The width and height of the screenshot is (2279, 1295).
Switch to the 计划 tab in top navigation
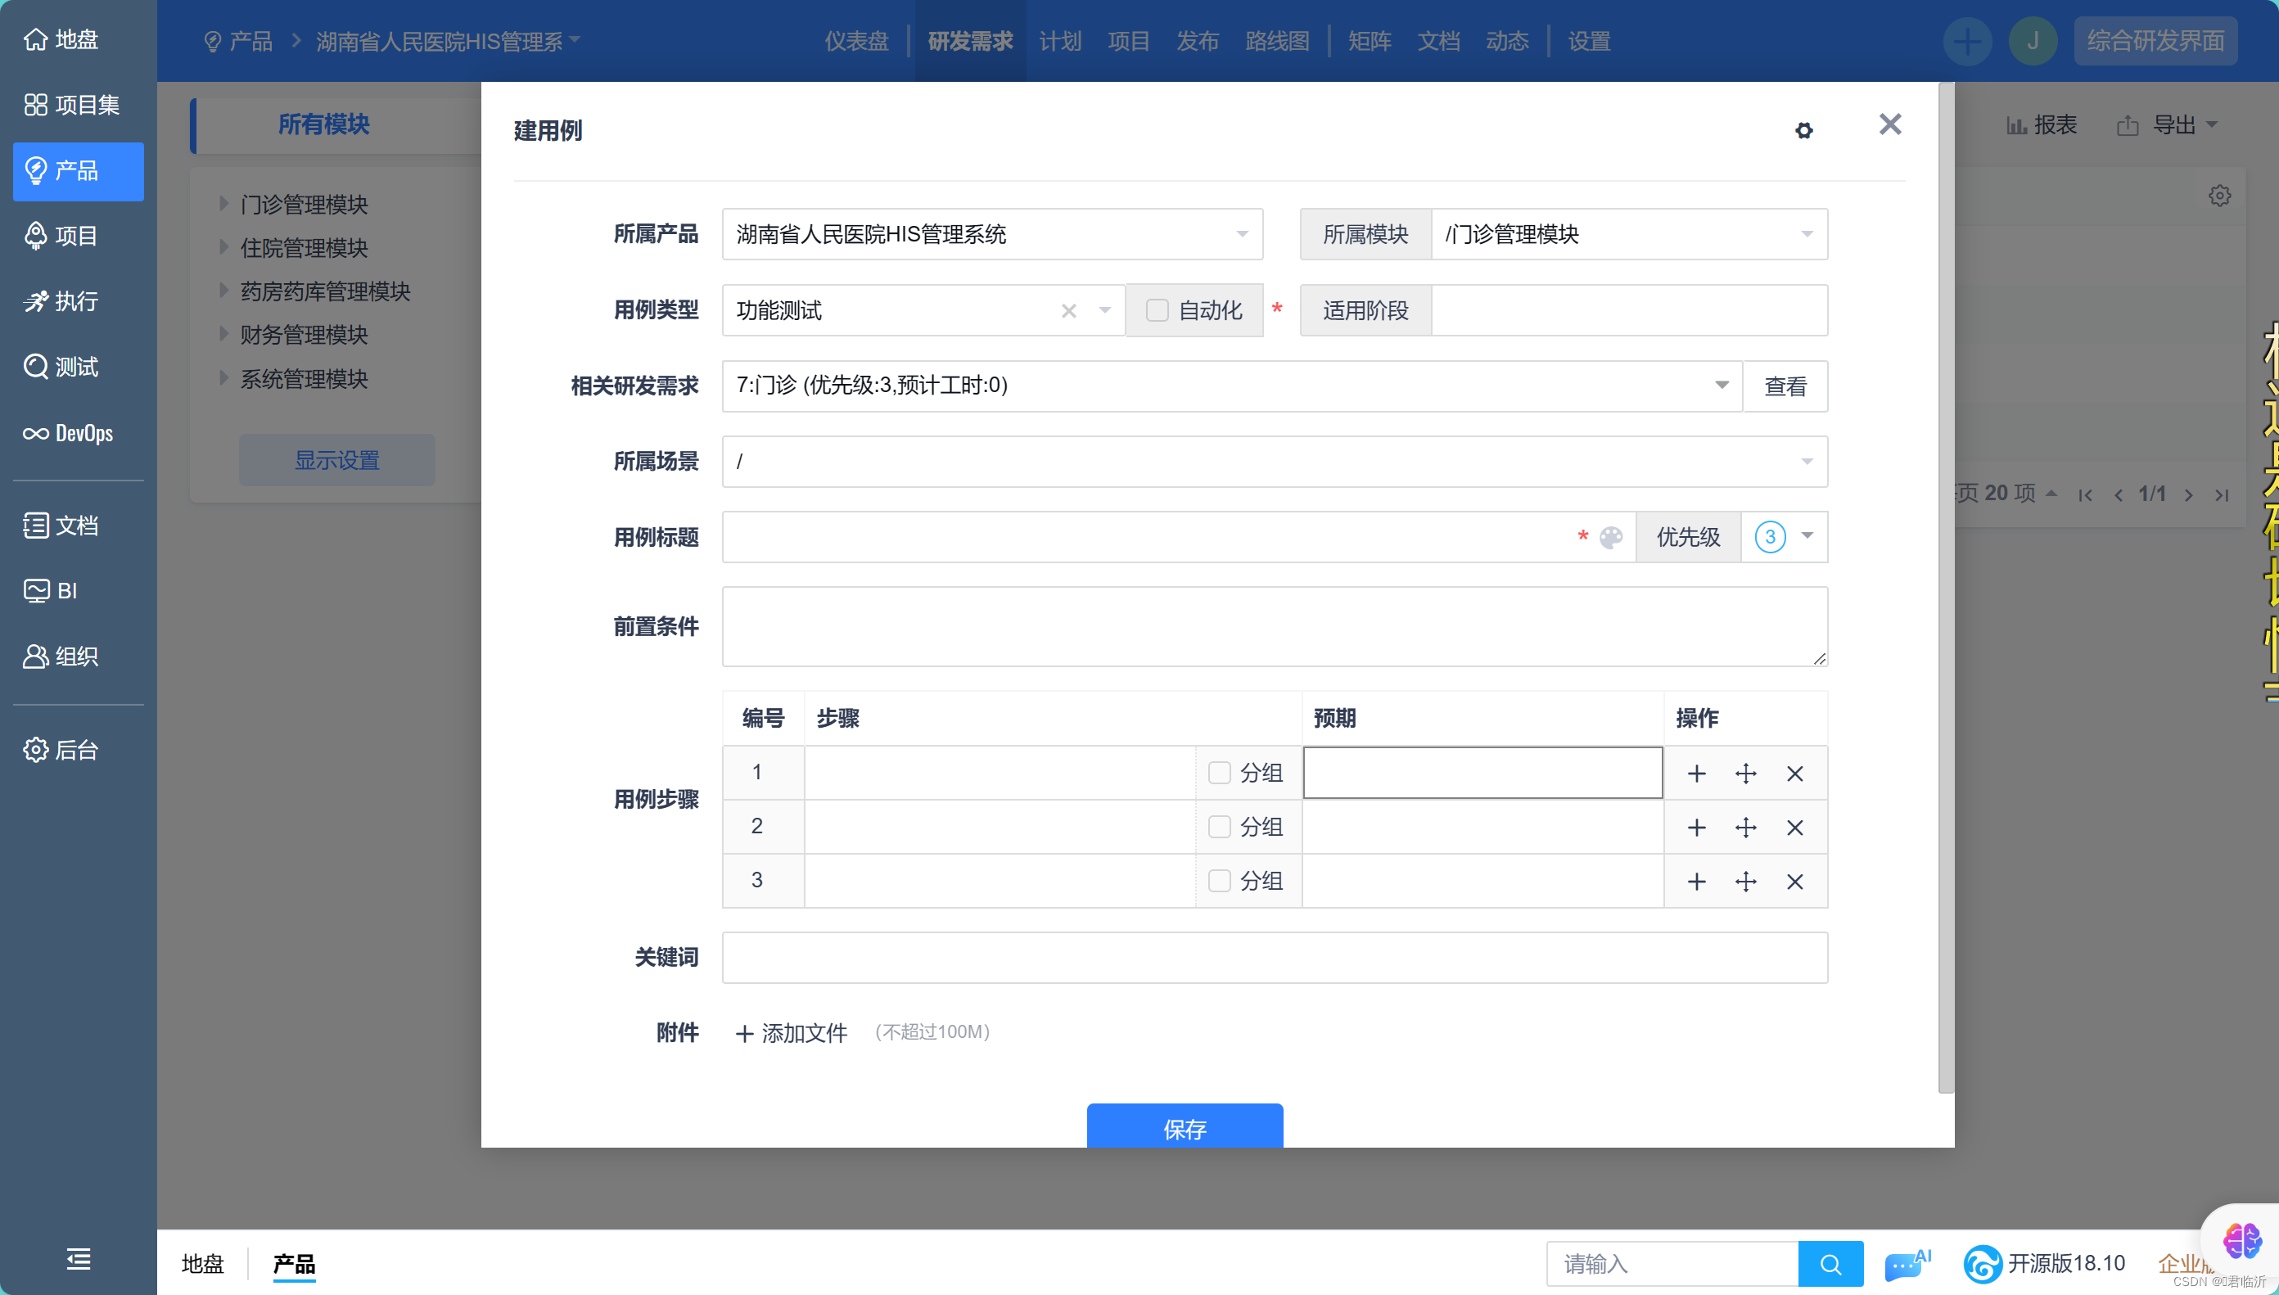pyautogui.click(x=1059, y=42)
